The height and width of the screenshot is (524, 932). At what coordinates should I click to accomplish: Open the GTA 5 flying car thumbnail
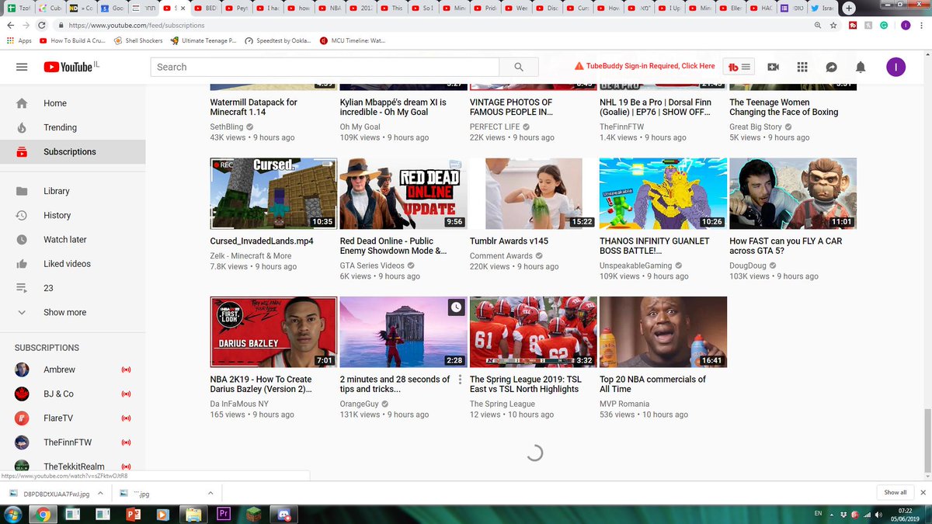793,193
